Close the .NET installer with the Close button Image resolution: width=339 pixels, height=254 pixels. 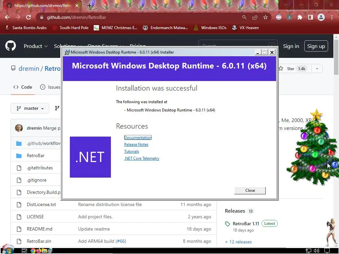pos(250,190)
